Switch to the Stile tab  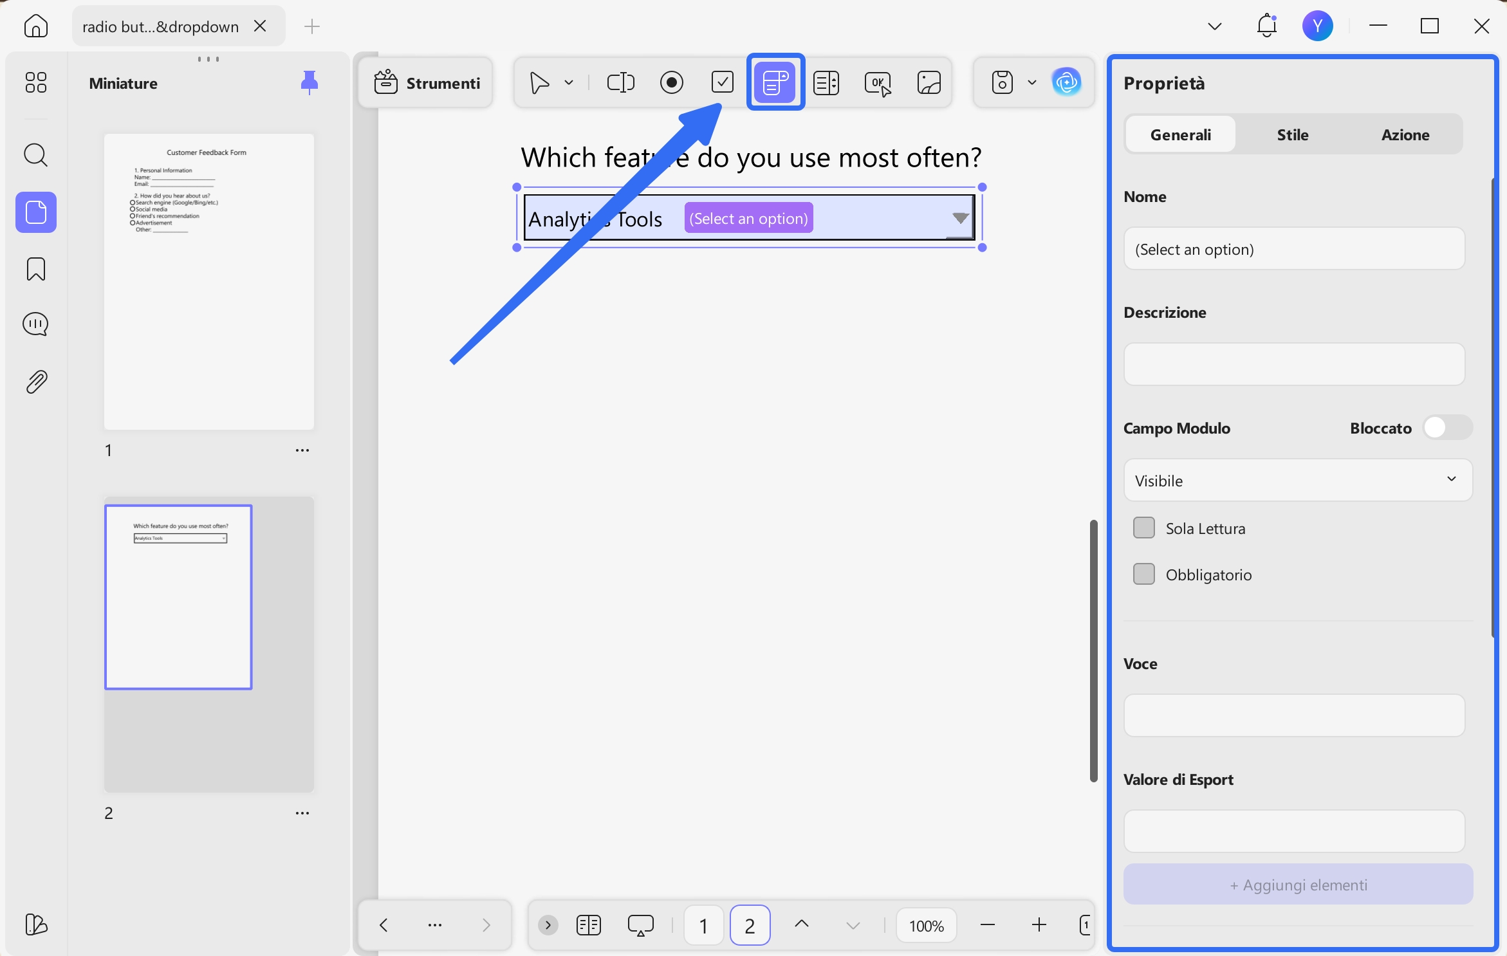tap(1293, 135)
